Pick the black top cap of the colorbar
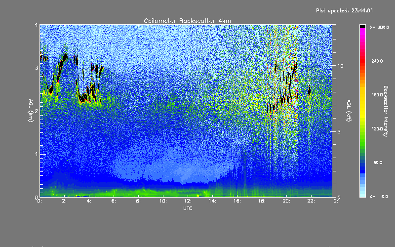The width and height of the screenshot is (395, 247). [x=362, y=26]
